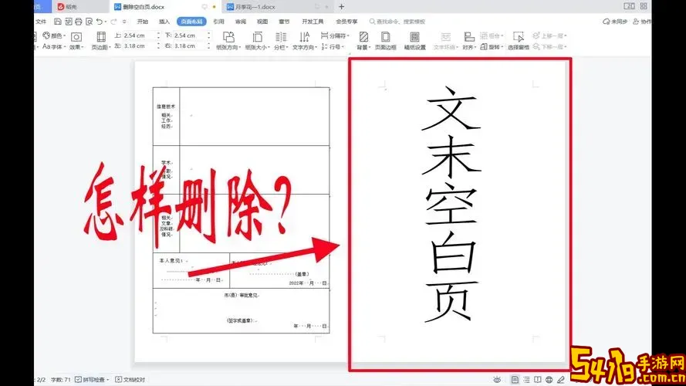Click the 背景 background icon
The height and width of the screenshot is (386, 686).
click(x=363, y=37)
